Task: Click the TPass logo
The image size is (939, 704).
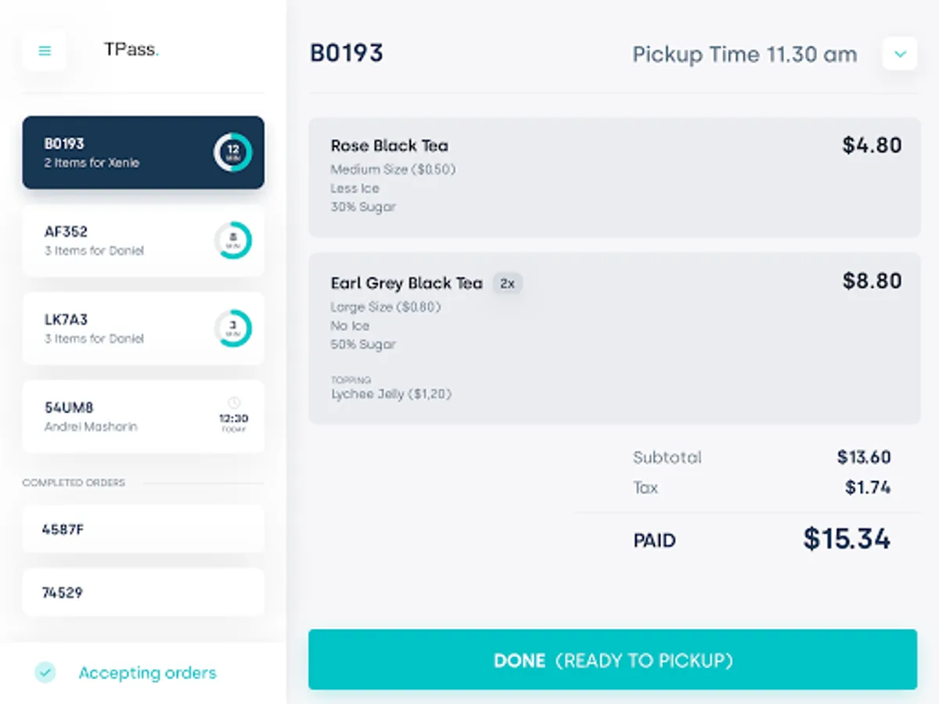Action: click(131, 50)
